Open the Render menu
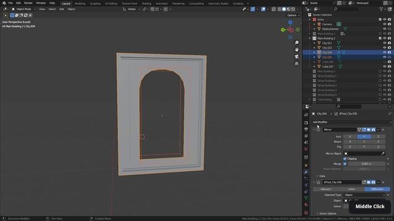 click(28, 3)
